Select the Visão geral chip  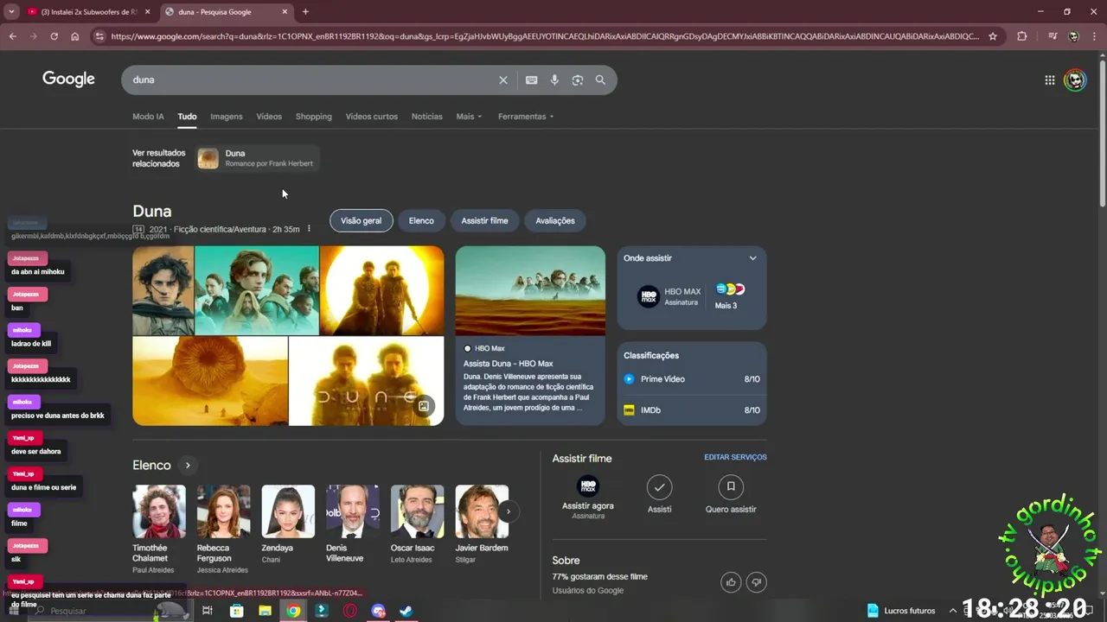click(362, 221)
